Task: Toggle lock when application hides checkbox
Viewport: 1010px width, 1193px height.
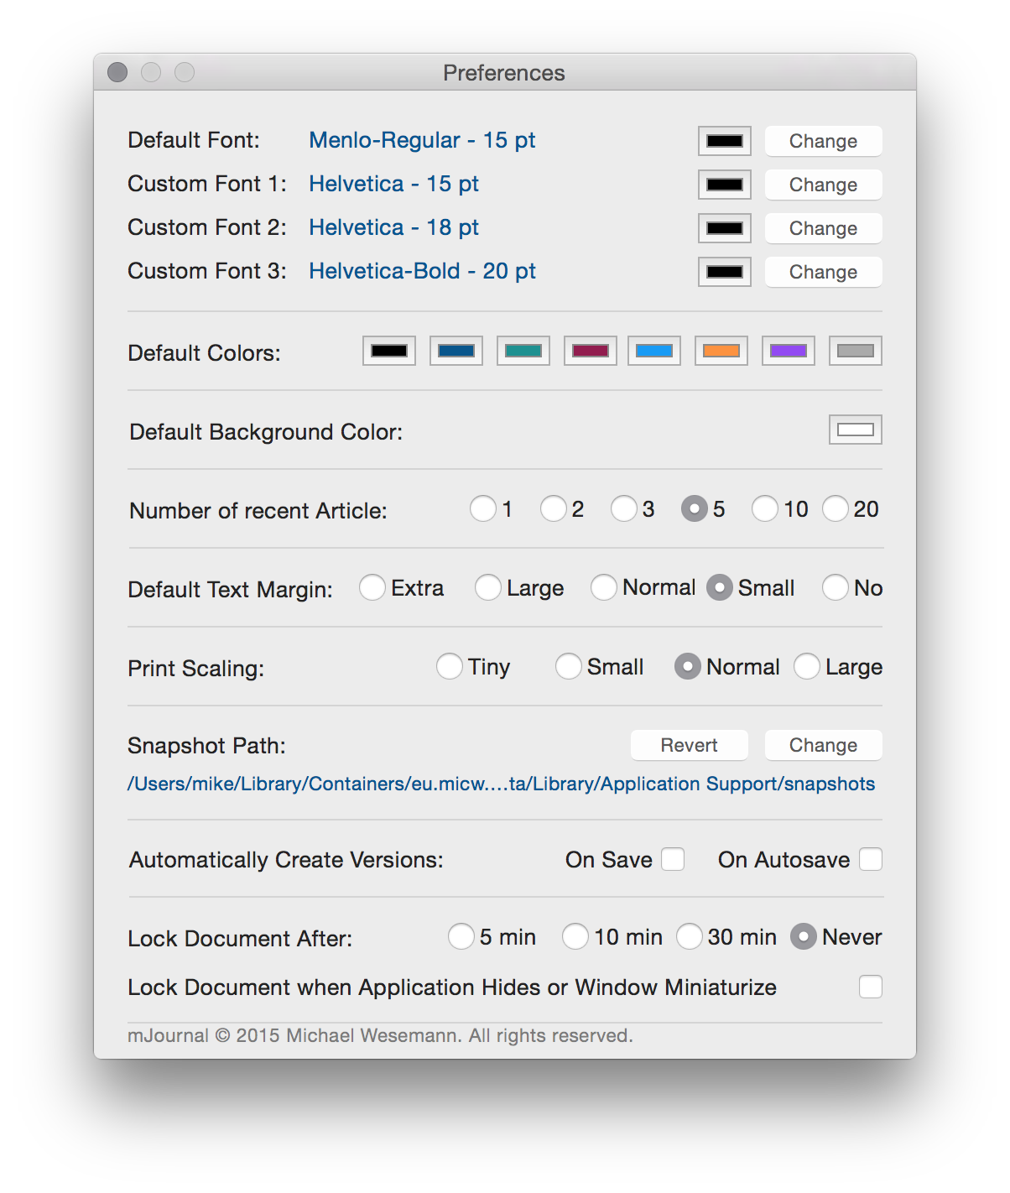Action: click(x=871, y=987)
